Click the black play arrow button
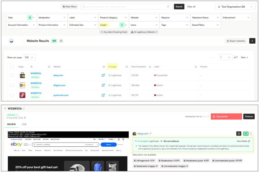The width and height of the screenshot is (259, 172). [x=252, y=41]
